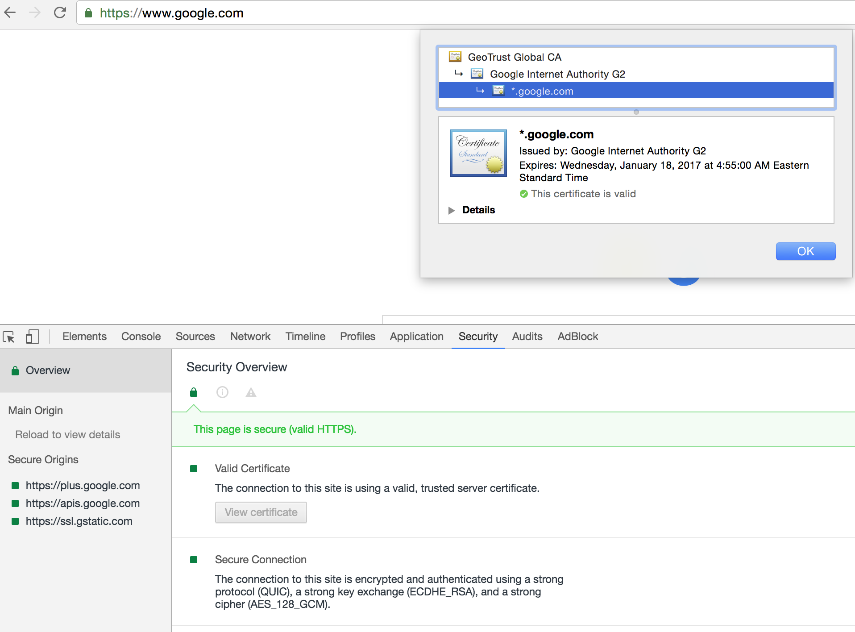Switch to the Application tab
Viewport: 855px width, 632px height.
click(x=416, y=337)
